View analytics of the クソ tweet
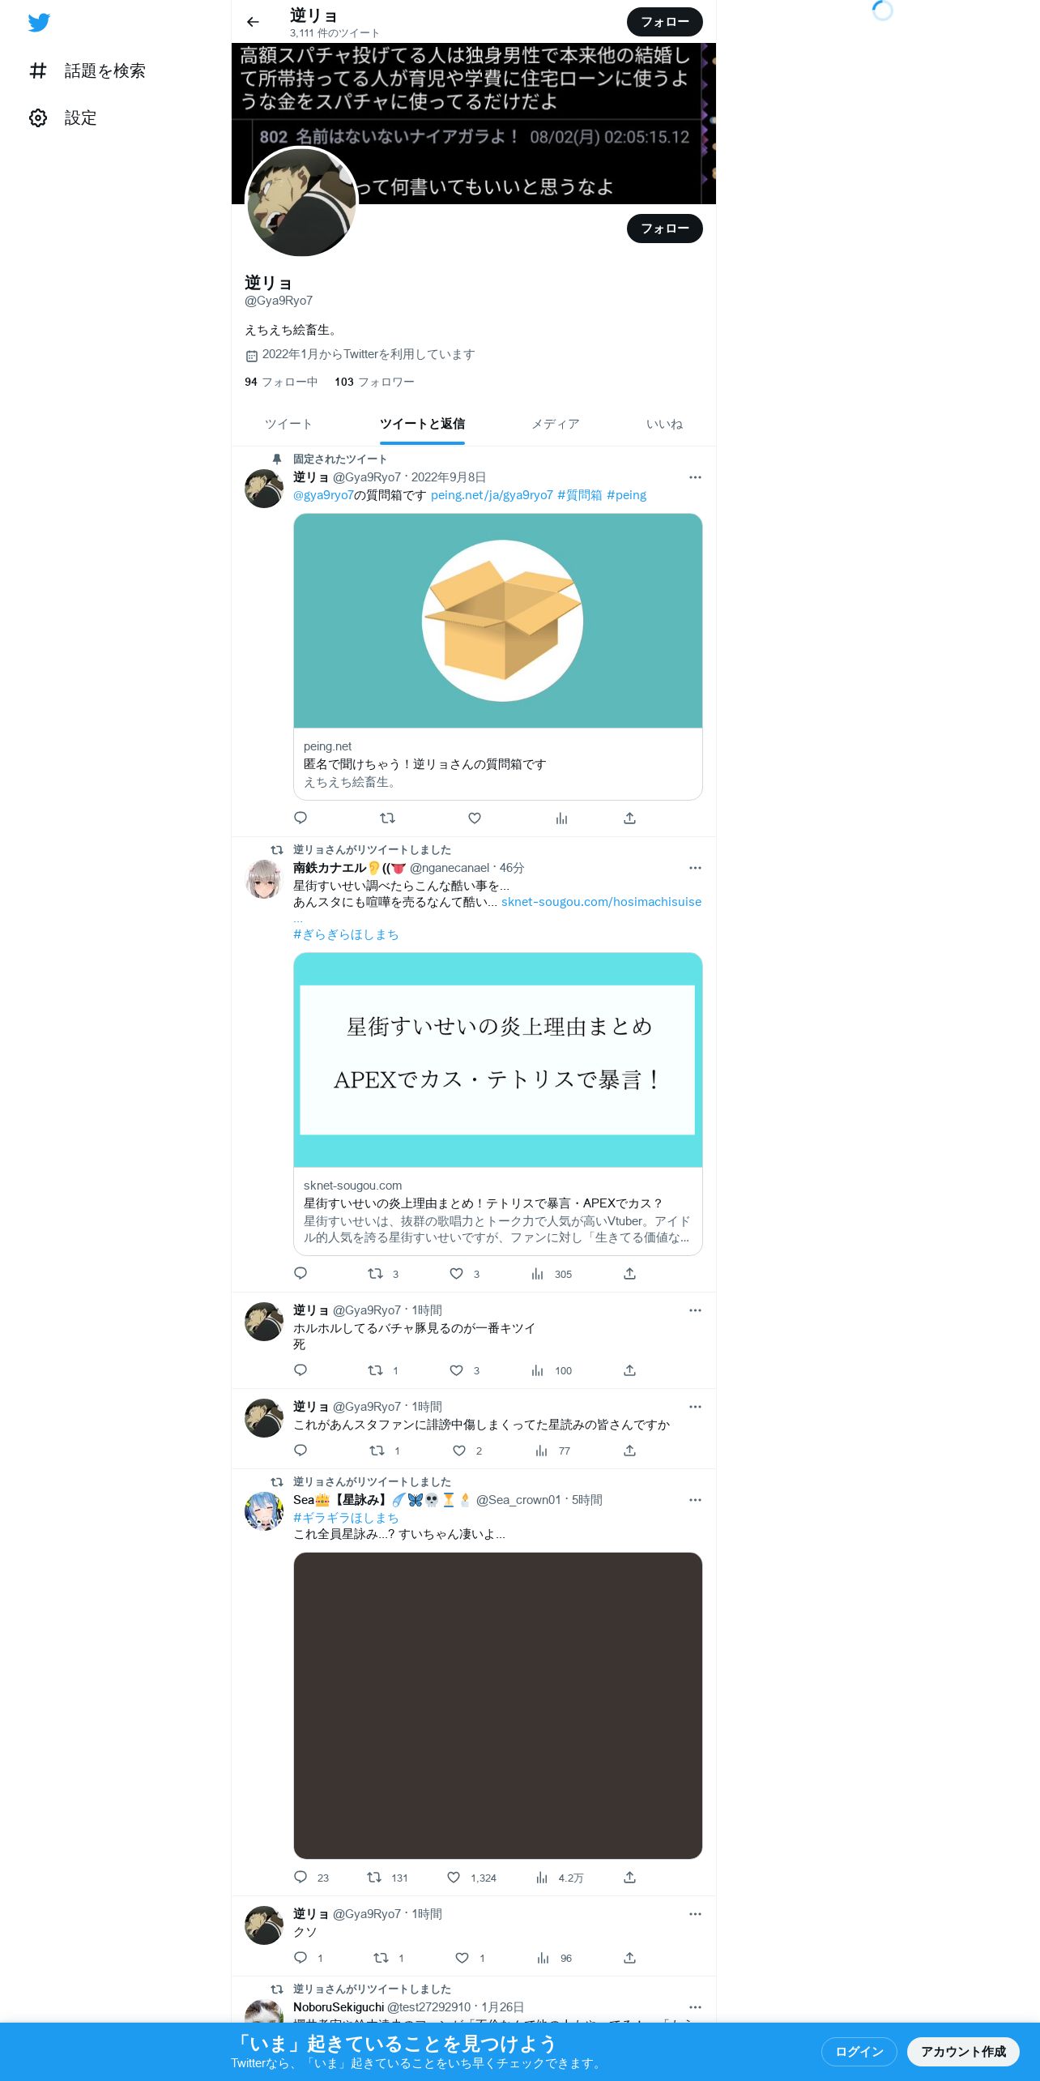This screenshot has height=2081, width=1040. click(x=543, y=1958)
